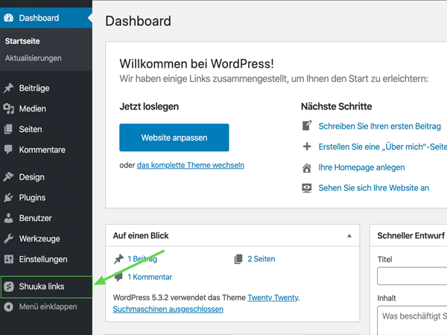Click the Design paintbrush icon
The width and height of the screenshot is (447, 335).
[8, 177]
